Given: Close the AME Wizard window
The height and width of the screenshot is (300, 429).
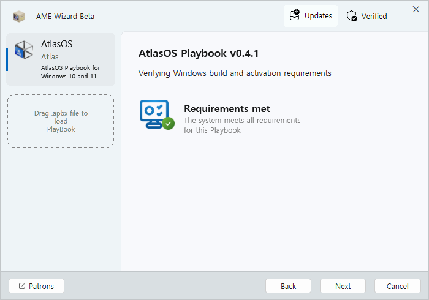Looking at the screenshot, I should click(x=416, y=9).
